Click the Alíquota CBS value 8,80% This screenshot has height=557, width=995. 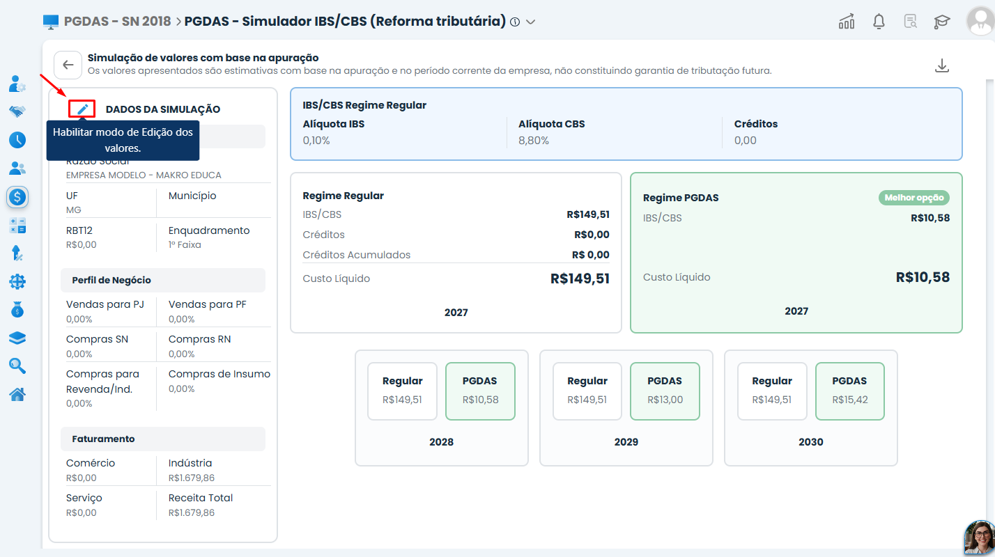pos(534,141)
